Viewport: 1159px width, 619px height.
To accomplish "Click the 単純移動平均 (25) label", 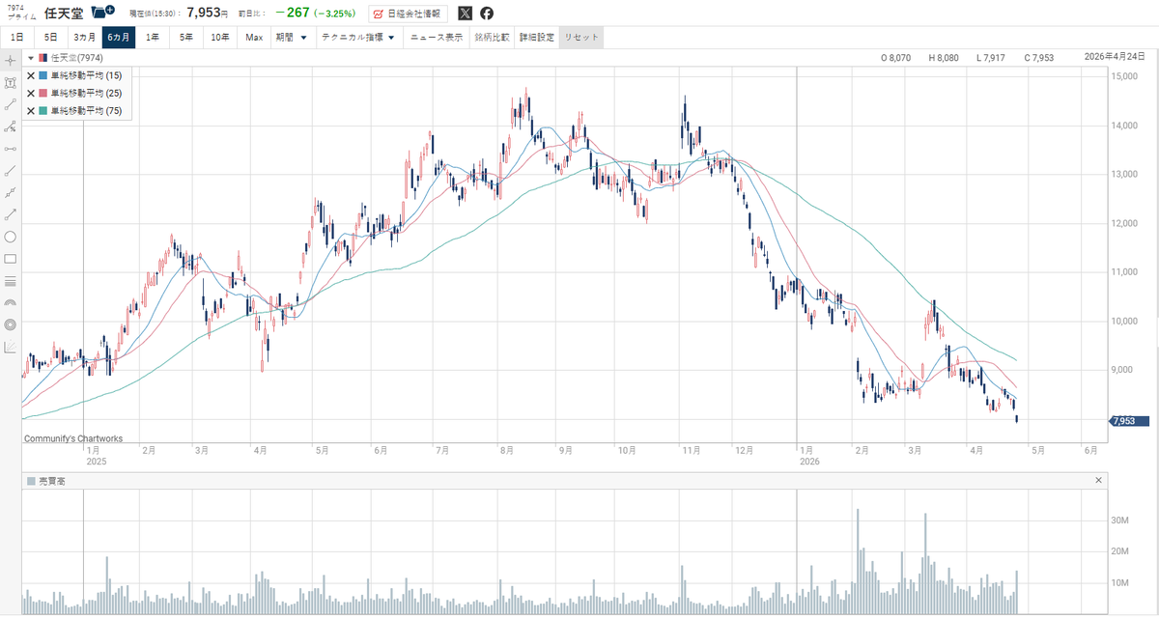I will [87, 93].
